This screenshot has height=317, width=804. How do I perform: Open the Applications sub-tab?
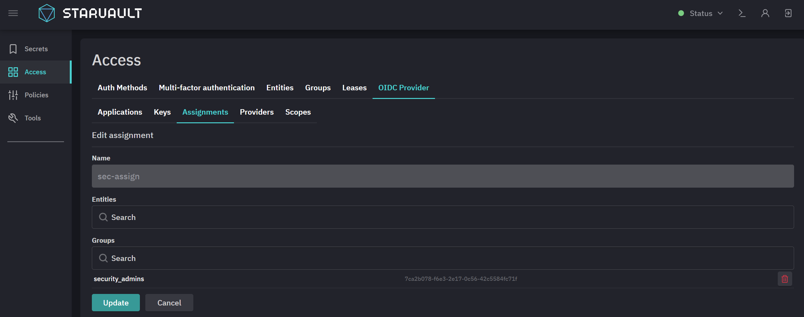[120, 112]
